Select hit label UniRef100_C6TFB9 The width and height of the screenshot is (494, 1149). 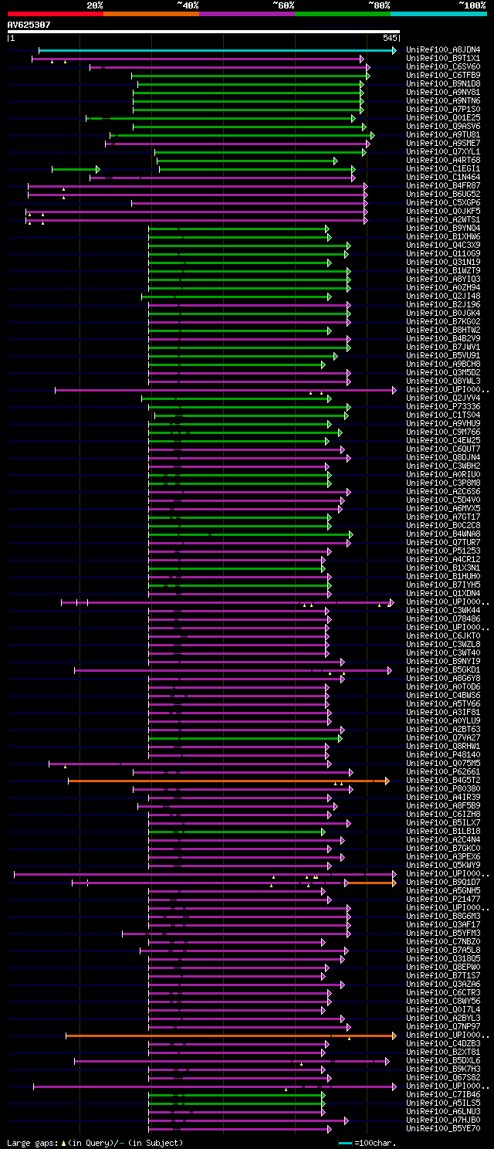coord(443,76)
